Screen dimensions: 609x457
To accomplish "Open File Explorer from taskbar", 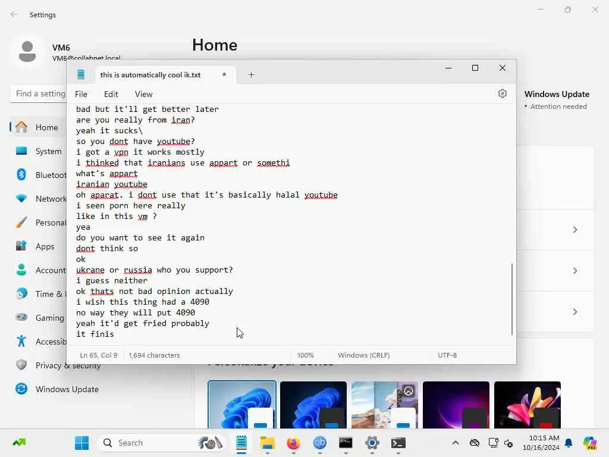I will pos(267,443).
